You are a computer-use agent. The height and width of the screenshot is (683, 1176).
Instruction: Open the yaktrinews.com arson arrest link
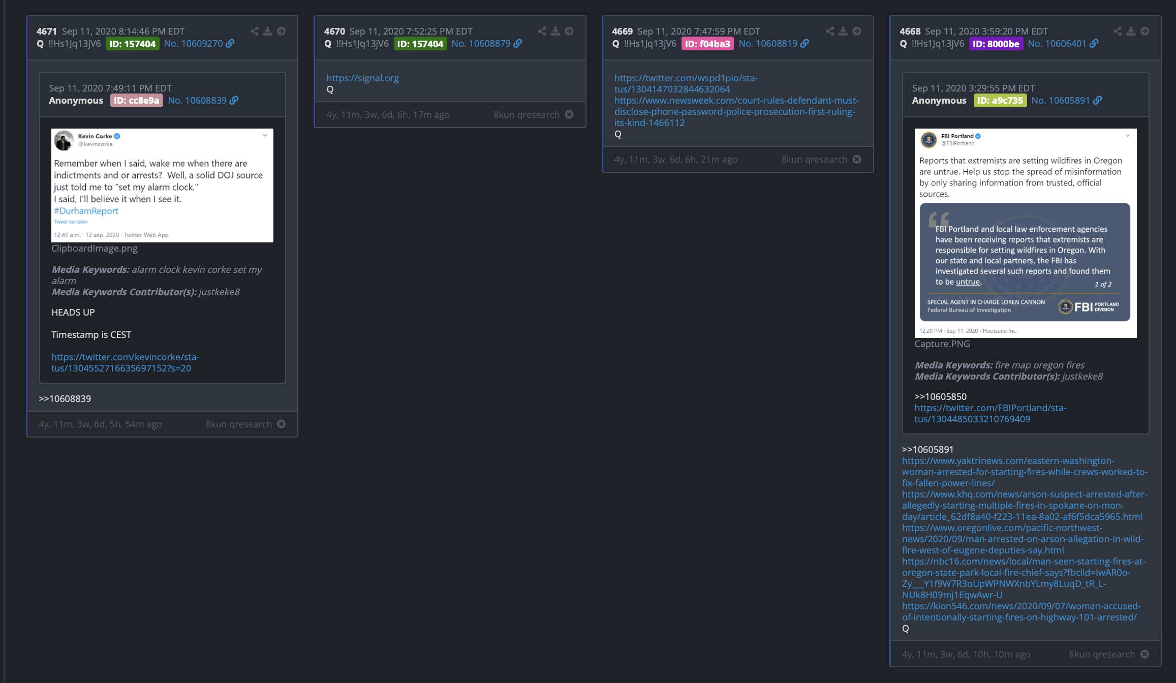(x=1025, y=472)
